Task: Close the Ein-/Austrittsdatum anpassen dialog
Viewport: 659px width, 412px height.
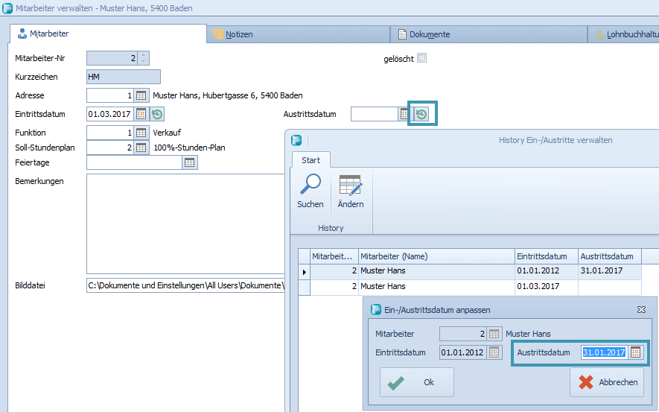Action: (x=641, y=309)
